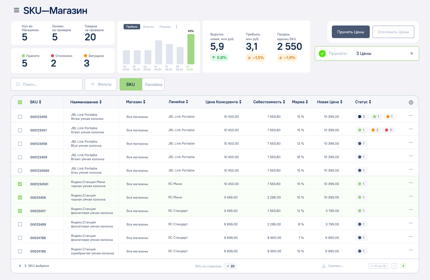Image resolution: width=430 pixels, height=280 pixels.
Task: Check the box for SKU 00024789
Action: (x=20, y=251)
